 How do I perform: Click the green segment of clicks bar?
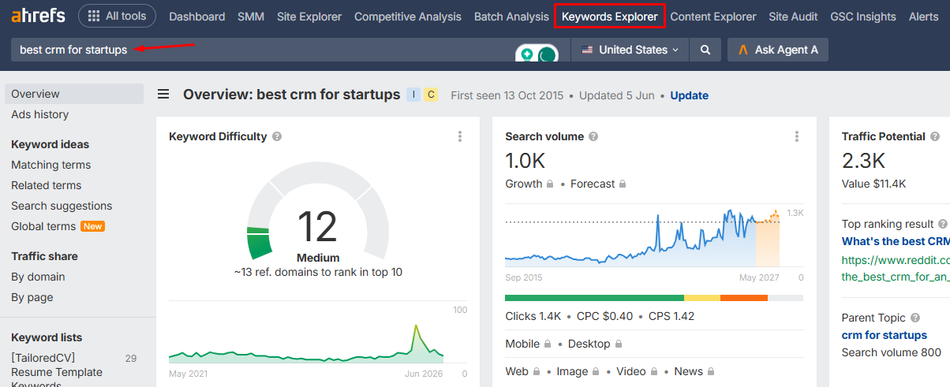(x=594, y=298)
